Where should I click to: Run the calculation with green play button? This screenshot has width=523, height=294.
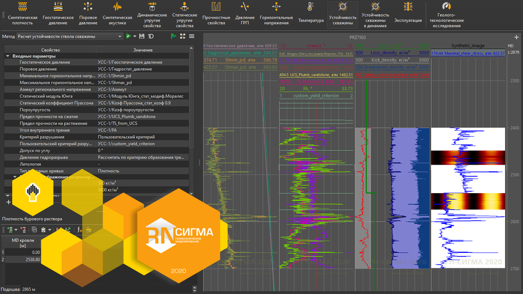tap(128, 37)
